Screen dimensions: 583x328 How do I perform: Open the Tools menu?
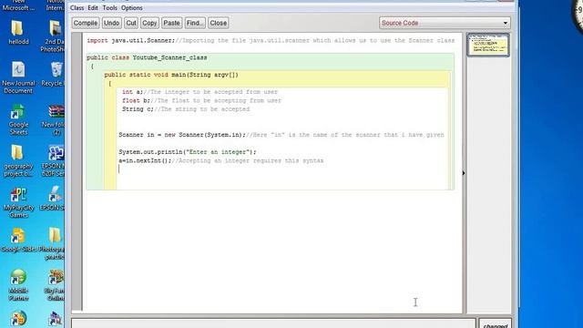(109, 8)
